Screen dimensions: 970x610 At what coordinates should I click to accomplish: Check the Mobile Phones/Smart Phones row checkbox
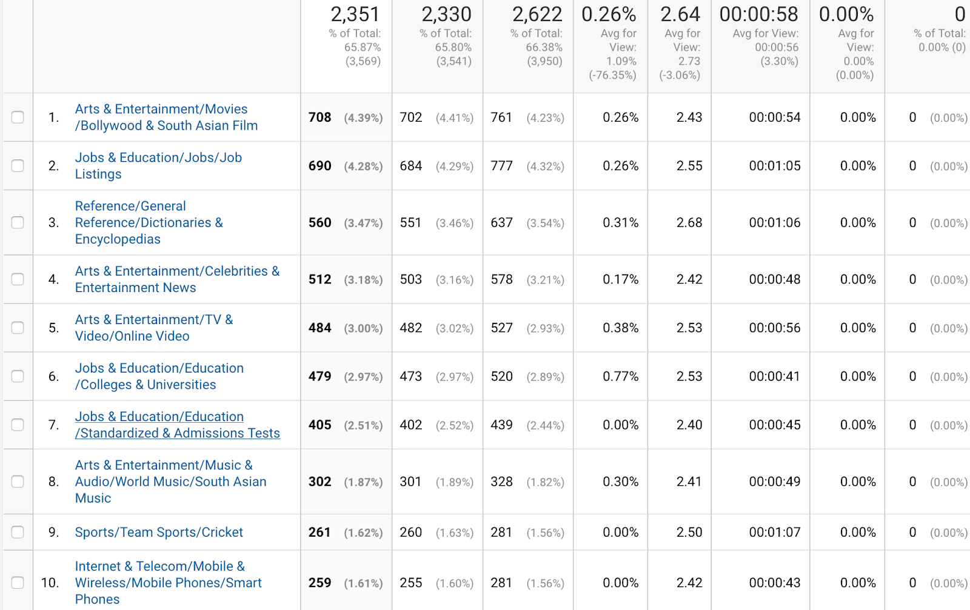click(18, 582)
